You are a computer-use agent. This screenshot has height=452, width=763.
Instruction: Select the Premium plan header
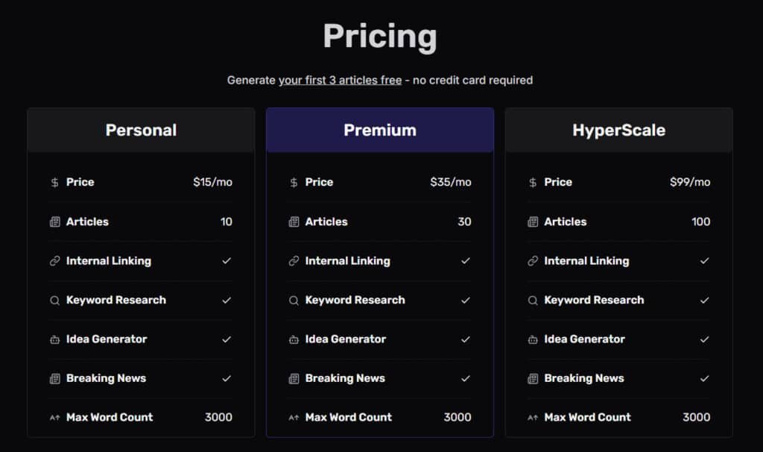tap(380, 130)
